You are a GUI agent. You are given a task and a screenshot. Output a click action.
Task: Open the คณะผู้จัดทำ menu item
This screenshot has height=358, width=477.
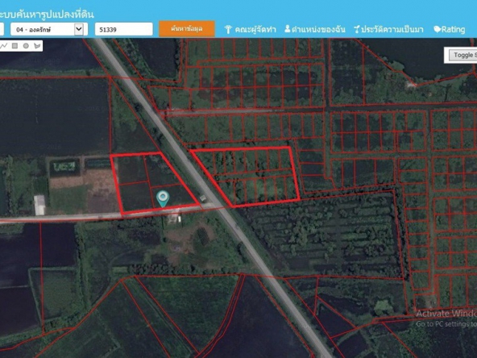pyautogui.click(x=255, y=30)
